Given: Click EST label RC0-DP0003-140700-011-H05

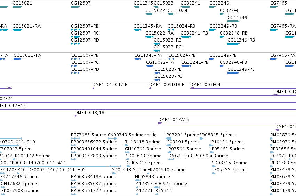Looking at the screenshot, I should point(51,170).
